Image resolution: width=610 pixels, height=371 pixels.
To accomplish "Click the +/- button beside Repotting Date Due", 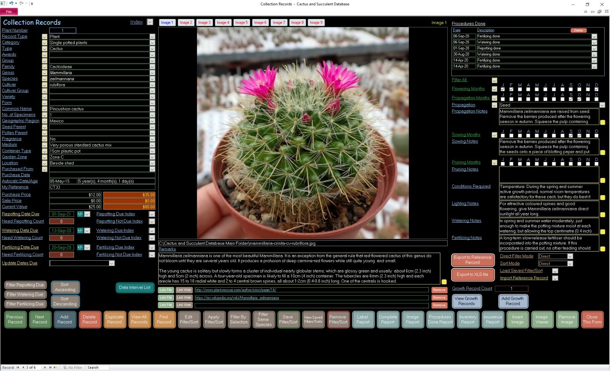I will coord(80,214).
